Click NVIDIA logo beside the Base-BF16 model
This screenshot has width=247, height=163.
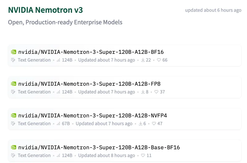[13, 148]
